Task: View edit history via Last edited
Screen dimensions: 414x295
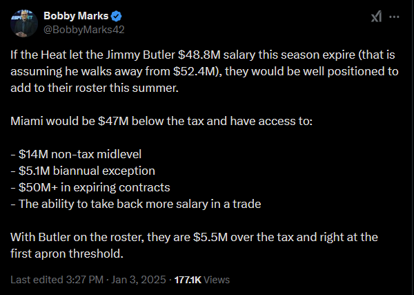Action: click(x=37, y=280)
